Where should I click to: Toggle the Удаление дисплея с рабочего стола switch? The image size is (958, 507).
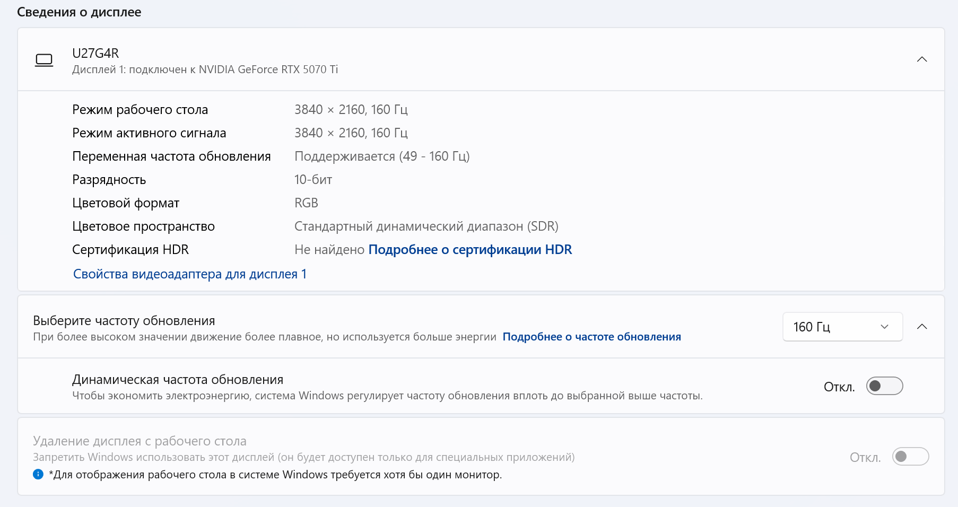click(910, 457)
